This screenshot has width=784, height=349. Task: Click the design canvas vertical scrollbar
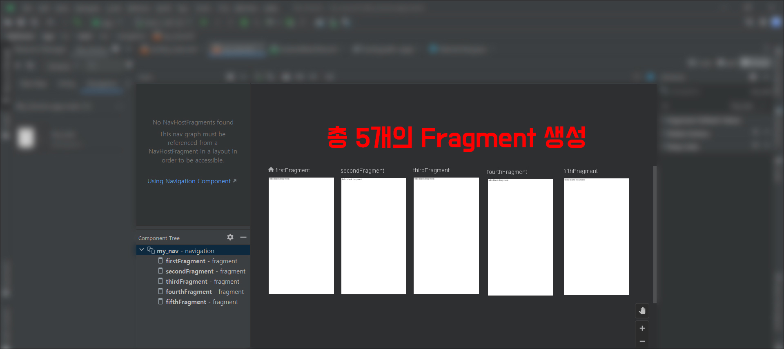(x=655, y=234)
